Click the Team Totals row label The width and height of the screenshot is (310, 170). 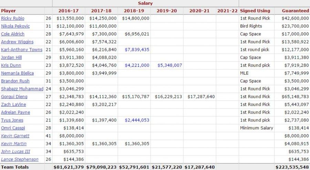pos(15,167)
